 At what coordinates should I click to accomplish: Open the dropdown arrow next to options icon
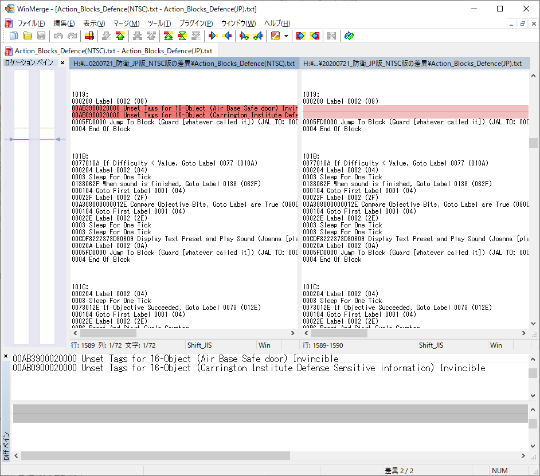286,36
